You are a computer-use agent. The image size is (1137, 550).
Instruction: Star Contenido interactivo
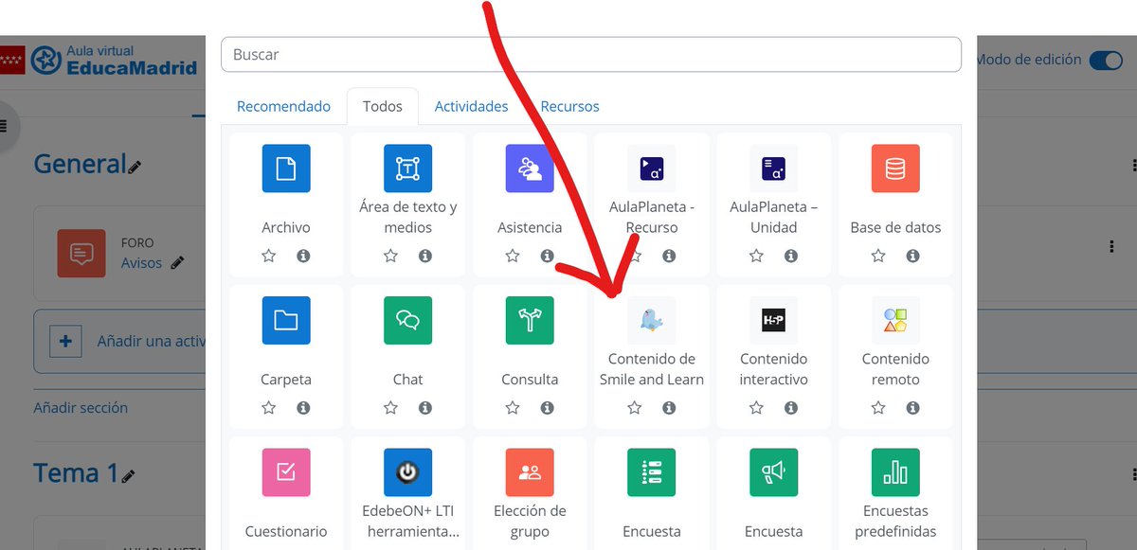(756, 408)
